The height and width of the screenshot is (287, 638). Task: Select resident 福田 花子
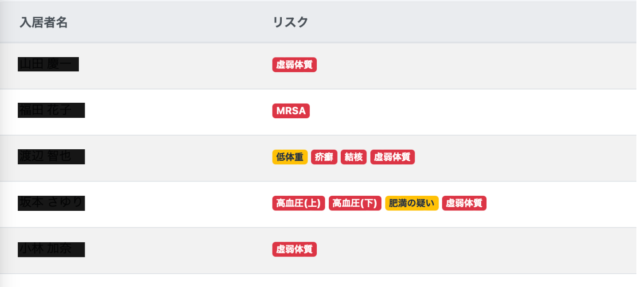(51, 110)
